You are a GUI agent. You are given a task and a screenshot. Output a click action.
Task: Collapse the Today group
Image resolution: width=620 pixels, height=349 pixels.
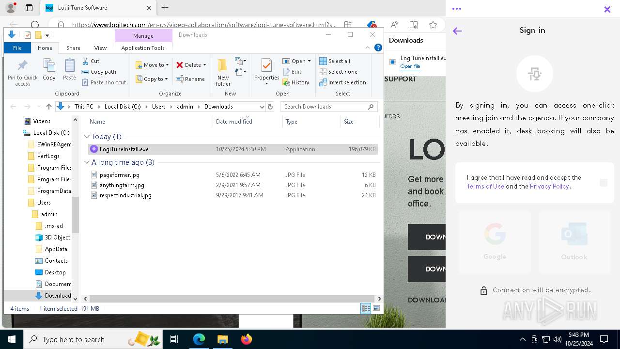(x=87, y=137)
